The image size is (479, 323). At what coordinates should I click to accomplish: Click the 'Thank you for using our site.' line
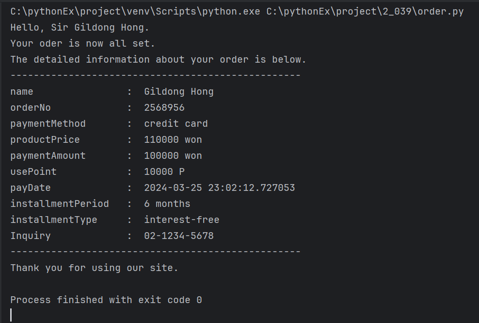tap(94, 268)
